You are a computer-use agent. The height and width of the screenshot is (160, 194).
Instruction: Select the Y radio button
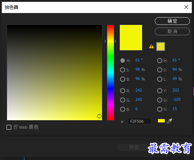[160, 91]
